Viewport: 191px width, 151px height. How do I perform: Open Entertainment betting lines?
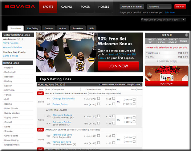(12, 145)
